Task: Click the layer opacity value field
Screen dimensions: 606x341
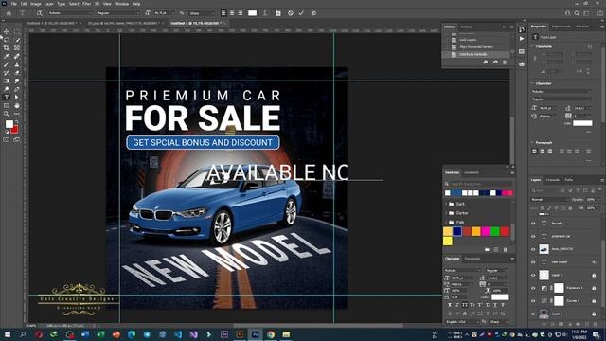Action: [590, 200]
